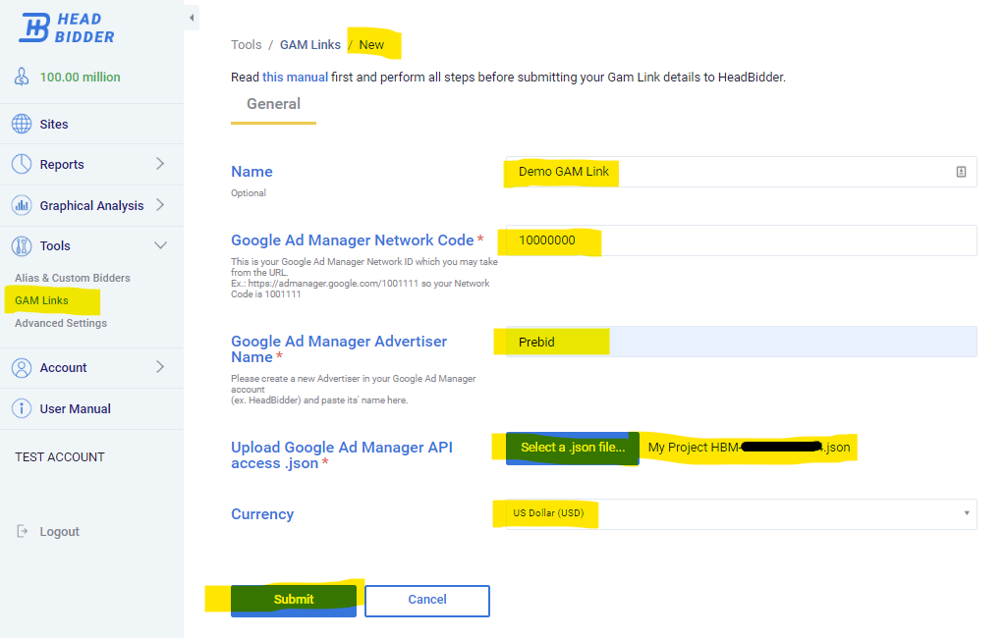Expand the Reports submenu chevron
Image resolution: width=1005 pixels, height=638 pixels.
160,164
